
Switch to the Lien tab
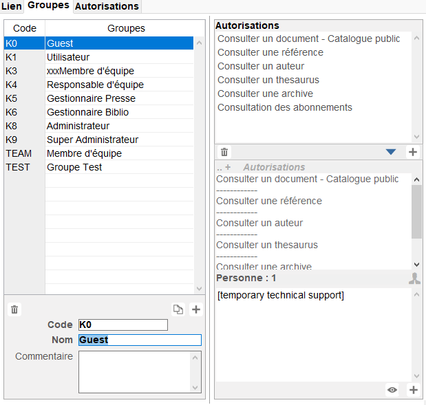click(x=12, y=6)
